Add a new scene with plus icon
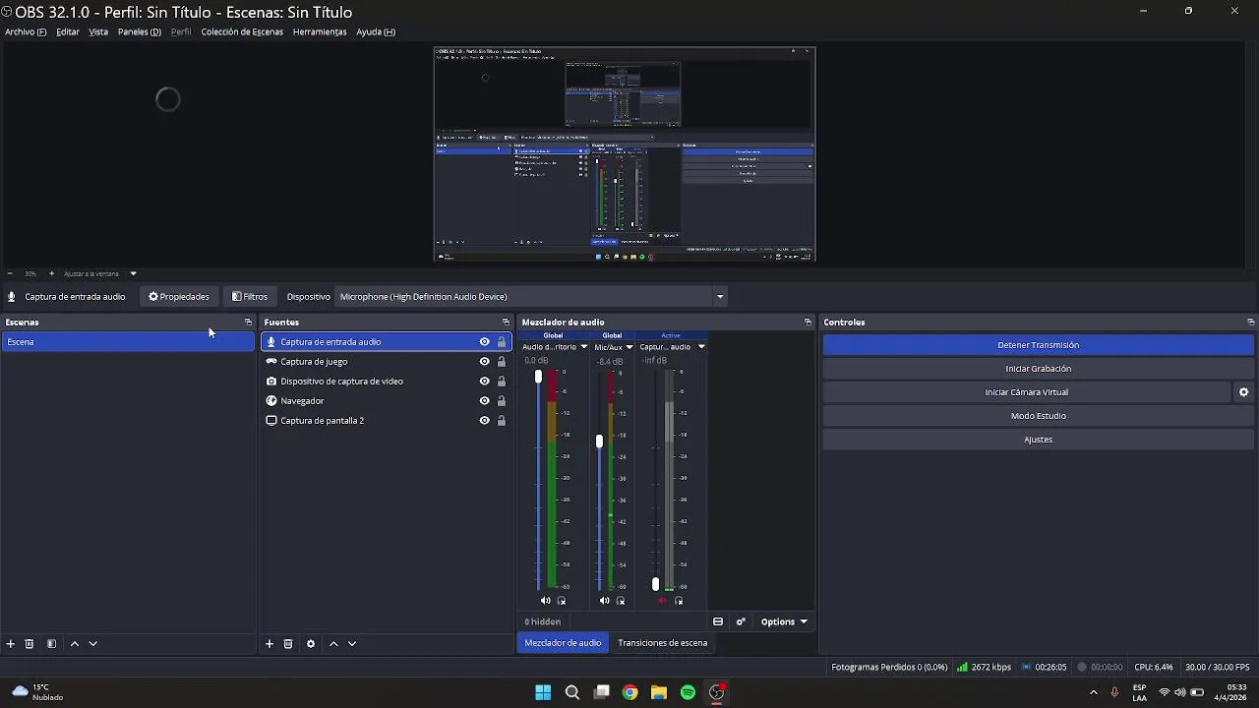 (x=10, y=644)
